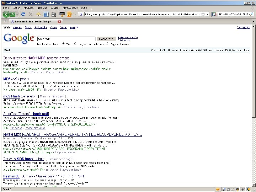
Task: Focus the browser address bar
Action: (x=143, y=15)
